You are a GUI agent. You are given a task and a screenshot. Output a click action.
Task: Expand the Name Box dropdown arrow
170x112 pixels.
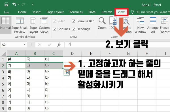coord(25,45)
